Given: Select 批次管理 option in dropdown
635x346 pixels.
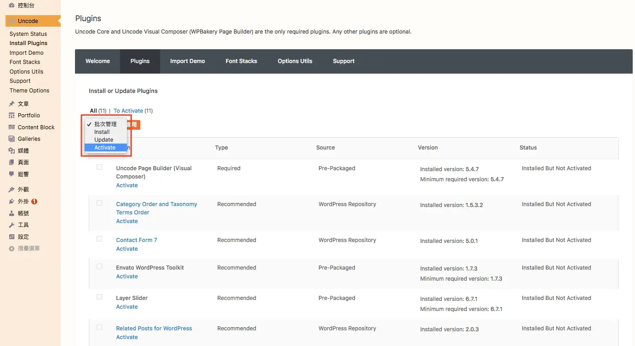Looking at the screenshot, I should (x=105, y=124).
